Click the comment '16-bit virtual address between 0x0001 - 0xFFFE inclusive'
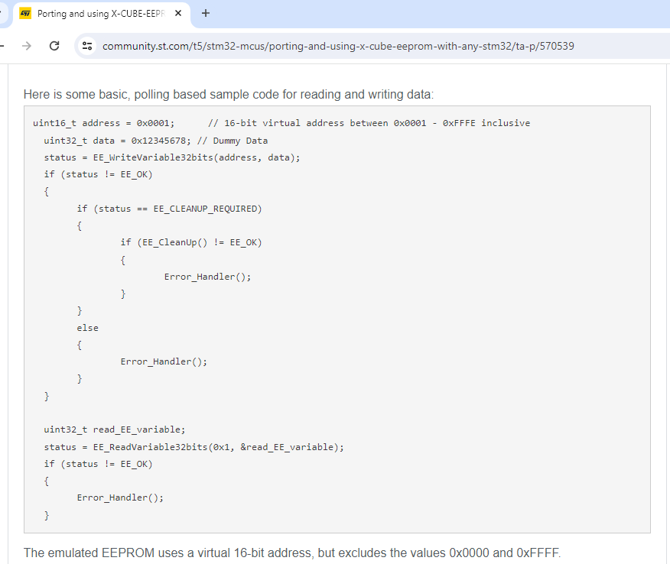Viewport: 670px width, 564px height. 369,123
